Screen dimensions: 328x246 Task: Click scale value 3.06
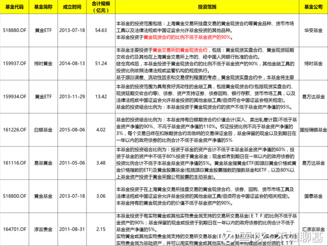[101, 196]
